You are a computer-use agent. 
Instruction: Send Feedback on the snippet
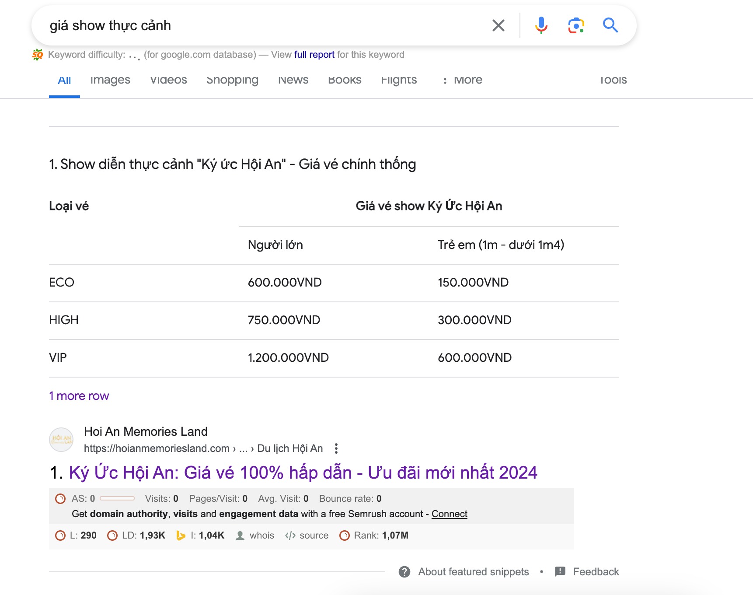pyautogui.click(x=596, y=572)
